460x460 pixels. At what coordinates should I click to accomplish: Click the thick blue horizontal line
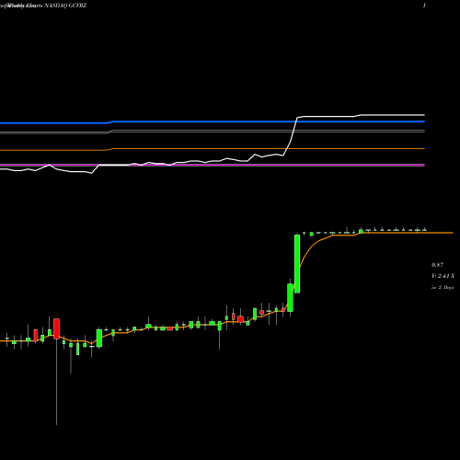[213, 122]
